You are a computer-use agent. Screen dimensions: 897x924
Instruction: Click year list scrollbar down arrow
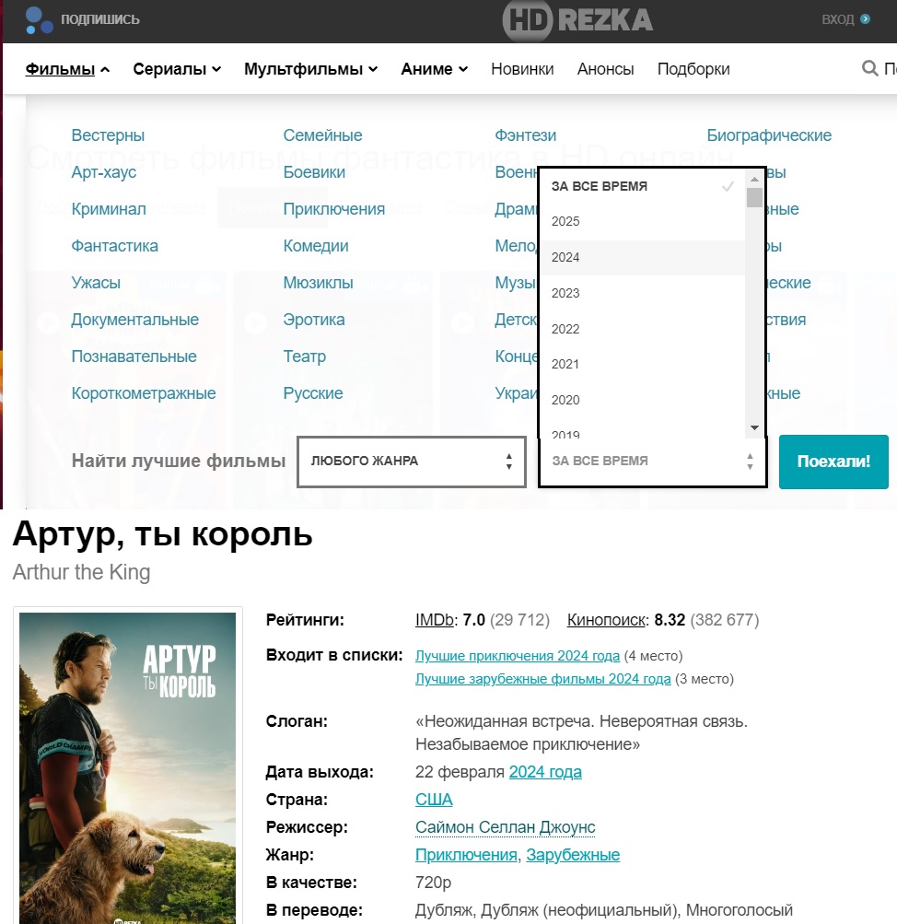[x=754, y=427]
